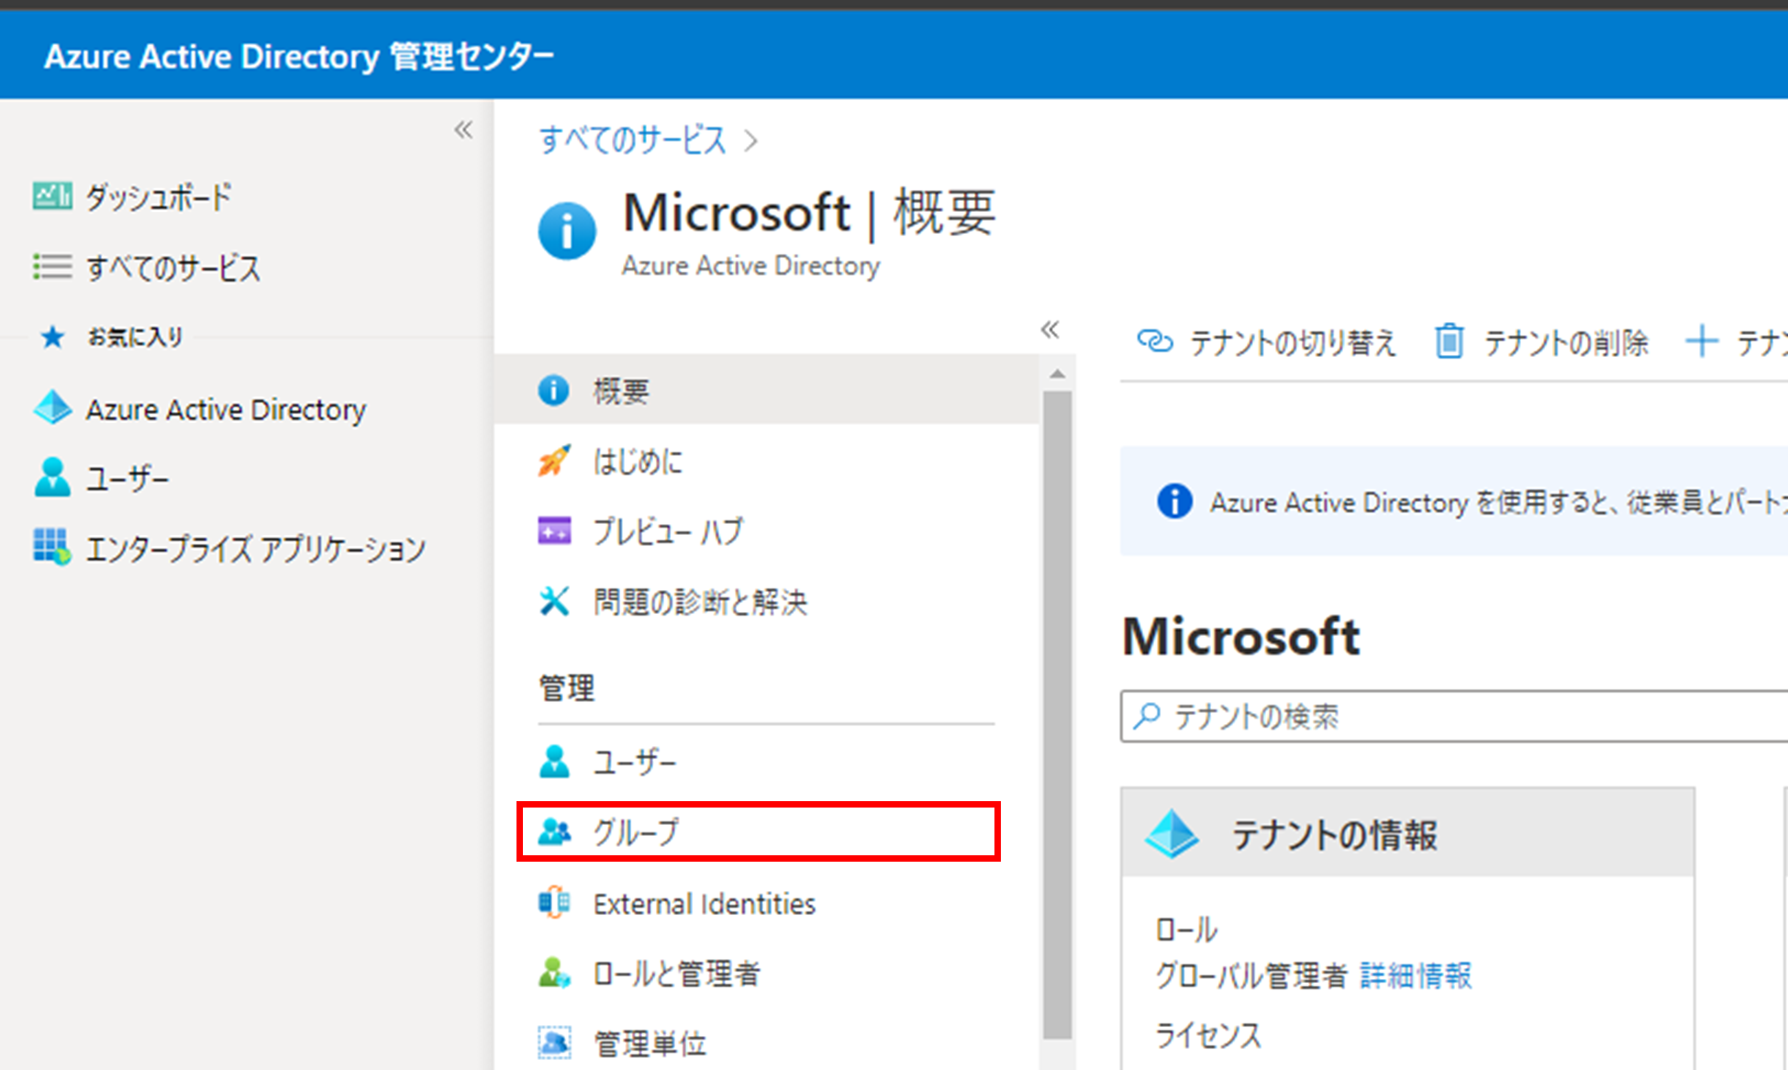Click the エンタープライズ アプリケーション grid icon

click(52, 547)
